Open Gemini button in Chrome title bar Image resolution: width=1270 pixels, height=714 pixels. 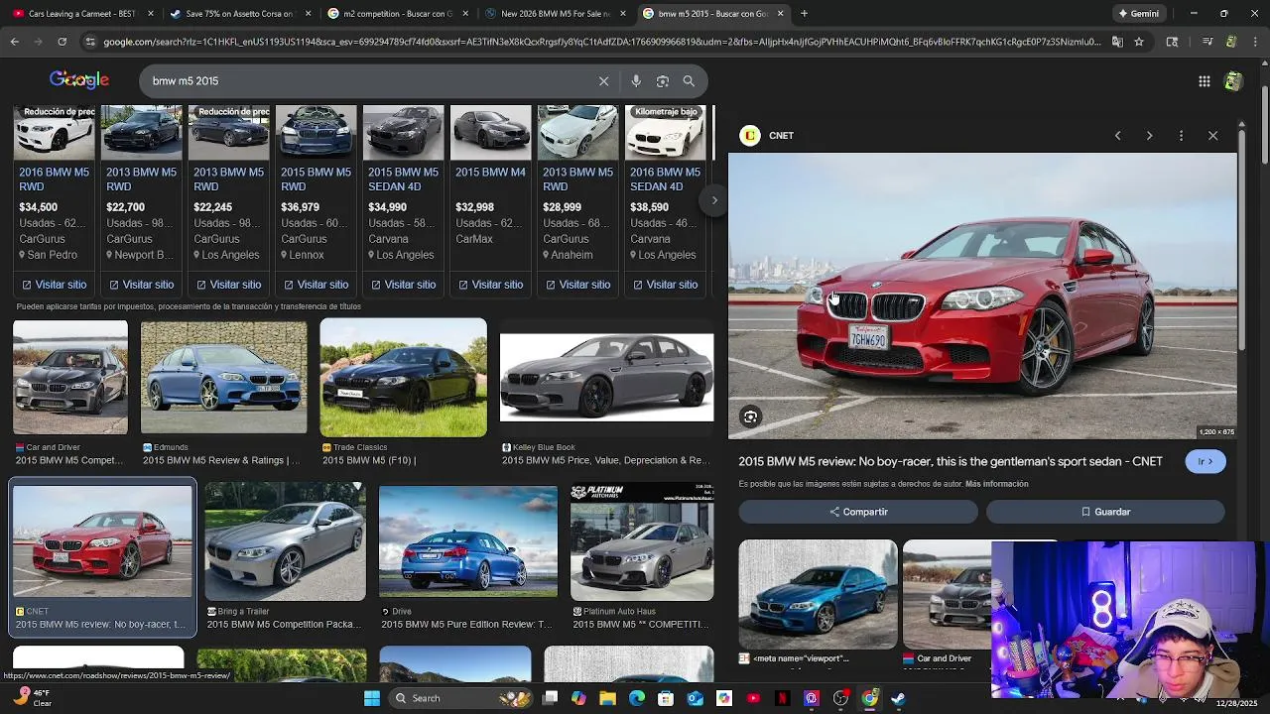(1138, 14)
